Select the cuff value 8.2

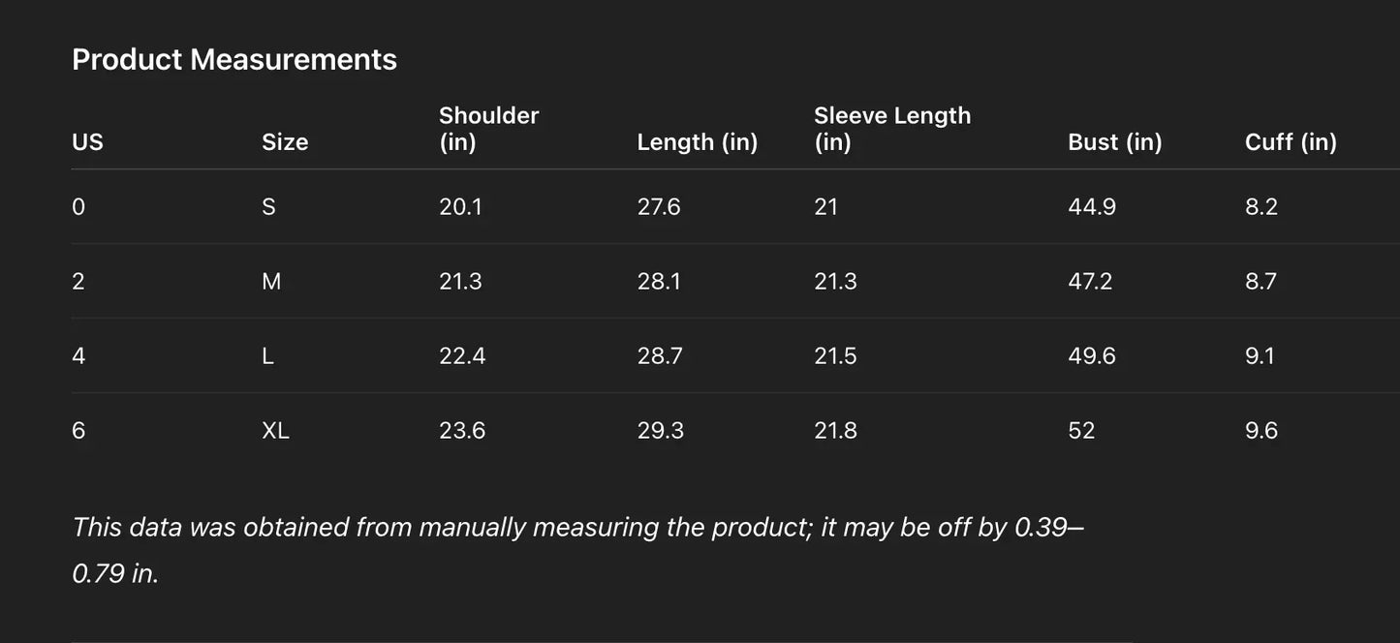[x=1261, y=207]
